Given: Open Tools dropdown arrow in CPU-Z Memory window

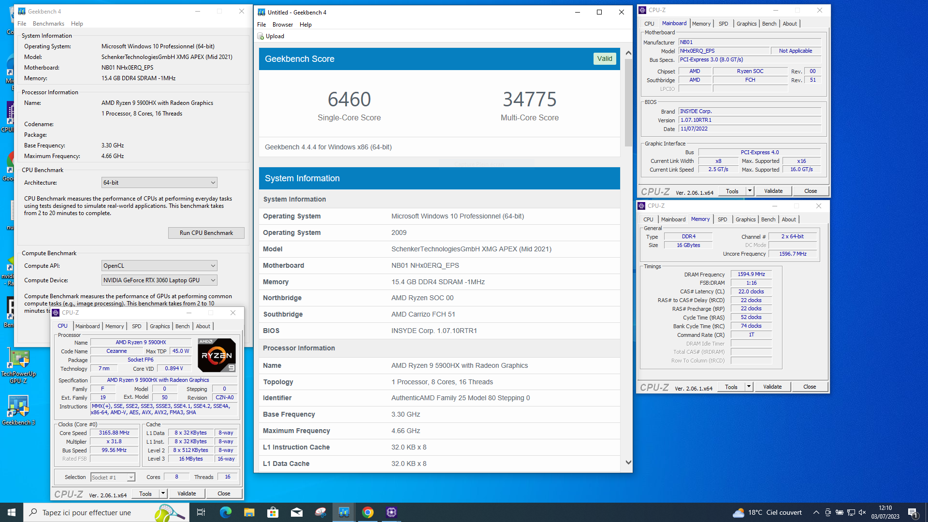Looking at the screenshot, I should pyautogui.click(x=749, y=387).
